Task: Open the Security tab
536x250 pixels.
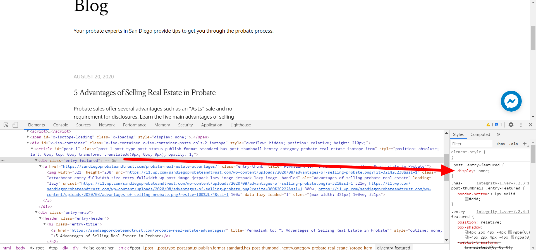Action: tap(185, 125)
